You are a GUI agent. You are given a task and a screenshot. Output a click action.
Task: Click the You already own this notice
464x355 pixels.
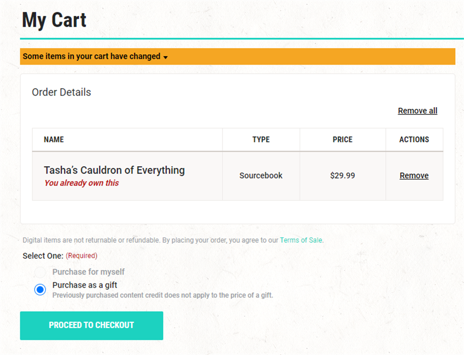tap(81, 183)
